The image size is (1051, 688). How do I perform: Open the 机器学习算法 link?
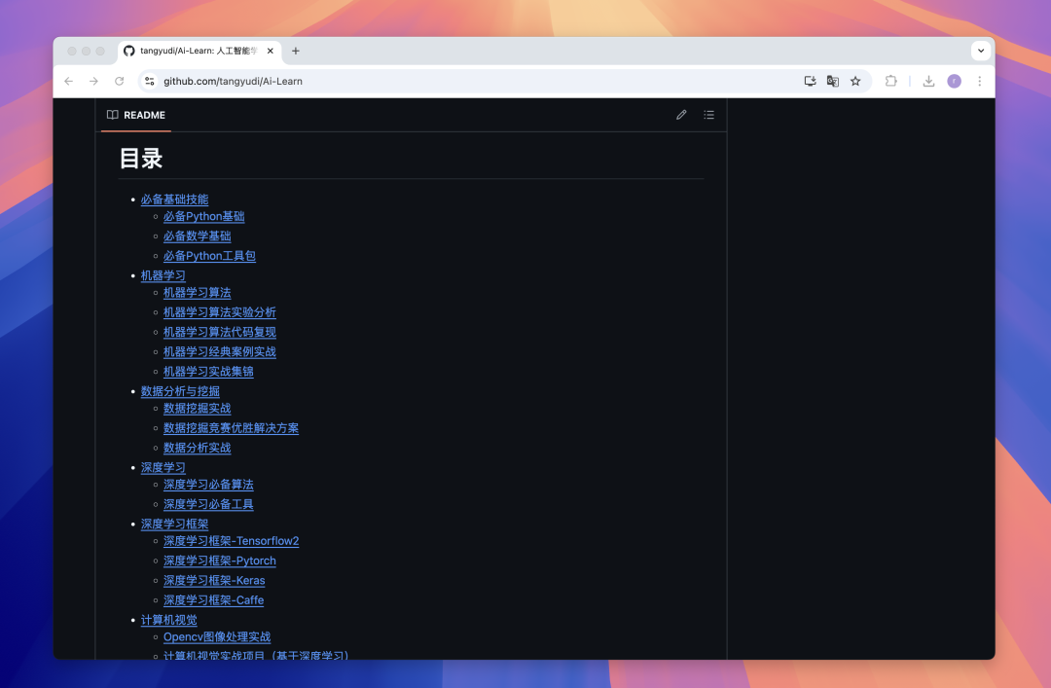pyautogui.click(x=197, y=292)
